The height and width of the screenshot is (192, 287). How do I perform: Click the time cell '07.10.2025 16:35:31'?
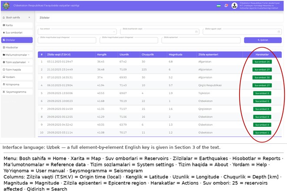(x=60, y=77)
